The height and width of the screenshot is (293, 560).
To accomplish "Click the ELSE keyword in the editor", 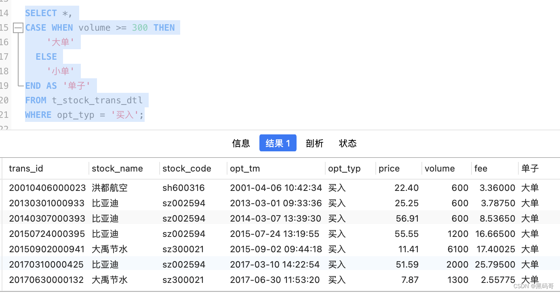I will 46,57.
